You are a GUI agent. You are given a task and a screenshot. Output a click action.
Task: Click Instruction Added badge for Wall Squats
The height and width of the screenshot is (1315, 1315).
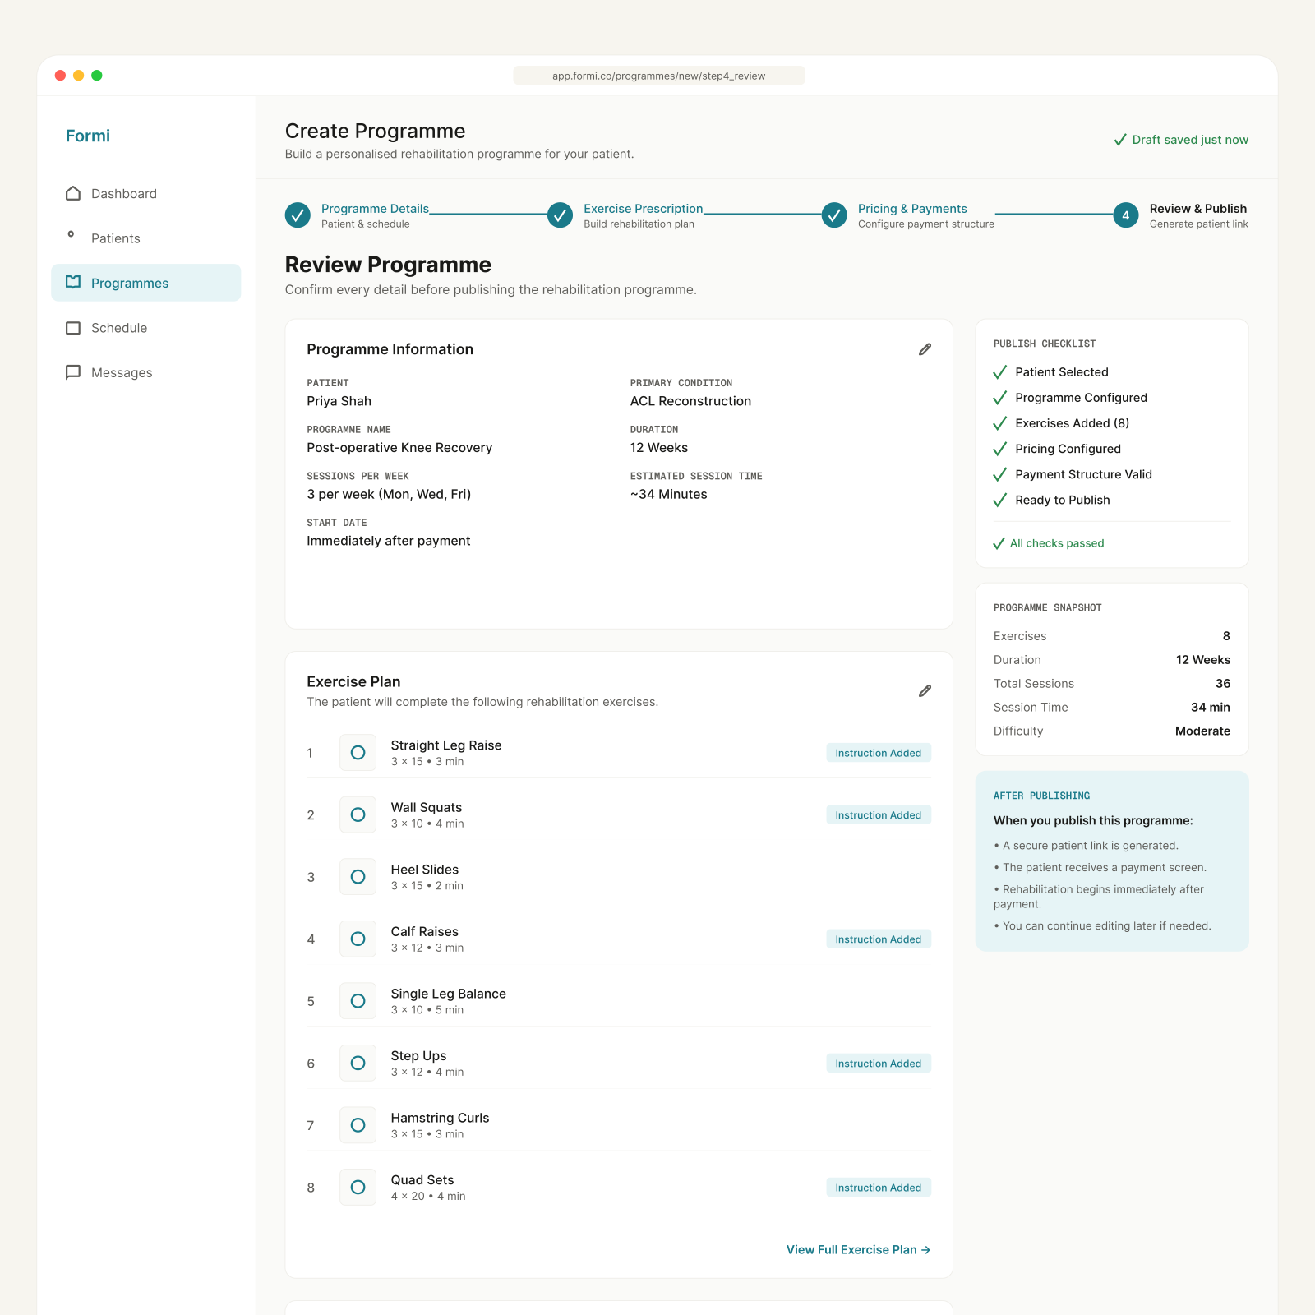click(878, 814)
